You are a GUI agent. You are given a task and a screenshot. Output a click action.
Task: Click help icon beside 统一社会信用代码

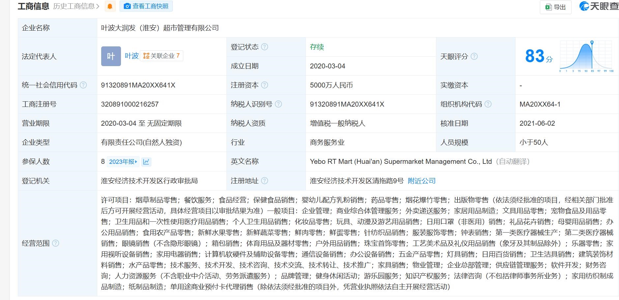(83, 85)
